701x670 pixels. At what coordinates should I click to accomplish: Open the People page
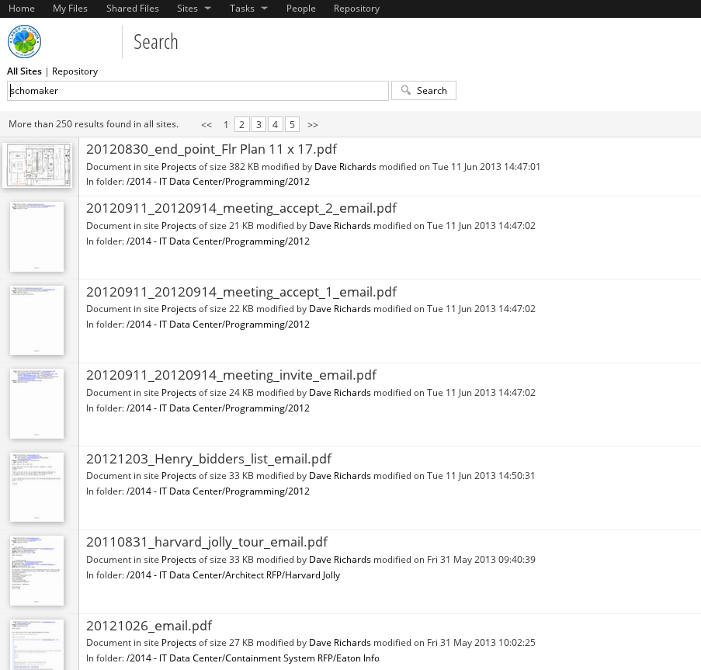301,9
